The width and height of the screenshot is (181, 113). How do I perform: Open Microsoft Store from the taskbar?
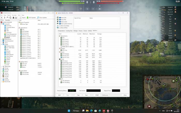[x=95, y=111]
